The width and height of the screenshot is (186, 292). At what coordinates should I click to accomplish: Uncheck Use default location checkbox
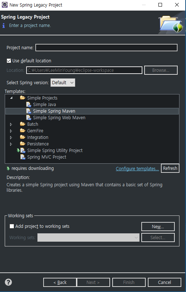[x=9, y=61]
